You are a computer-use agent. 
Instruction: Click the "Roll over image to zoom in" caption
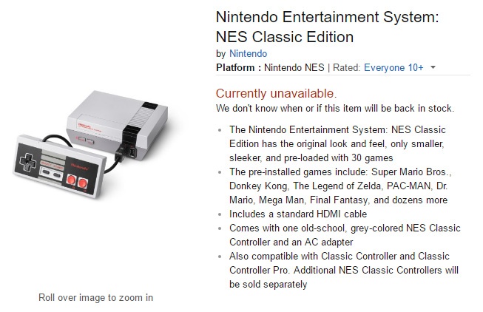click(x=96, y=298)
